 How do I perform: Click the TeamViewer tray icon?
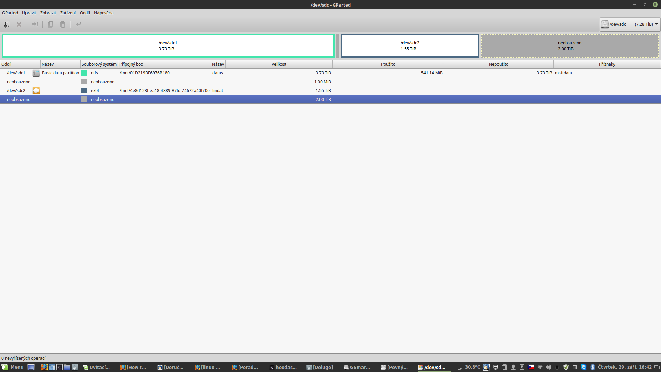[x=584, y=367]
